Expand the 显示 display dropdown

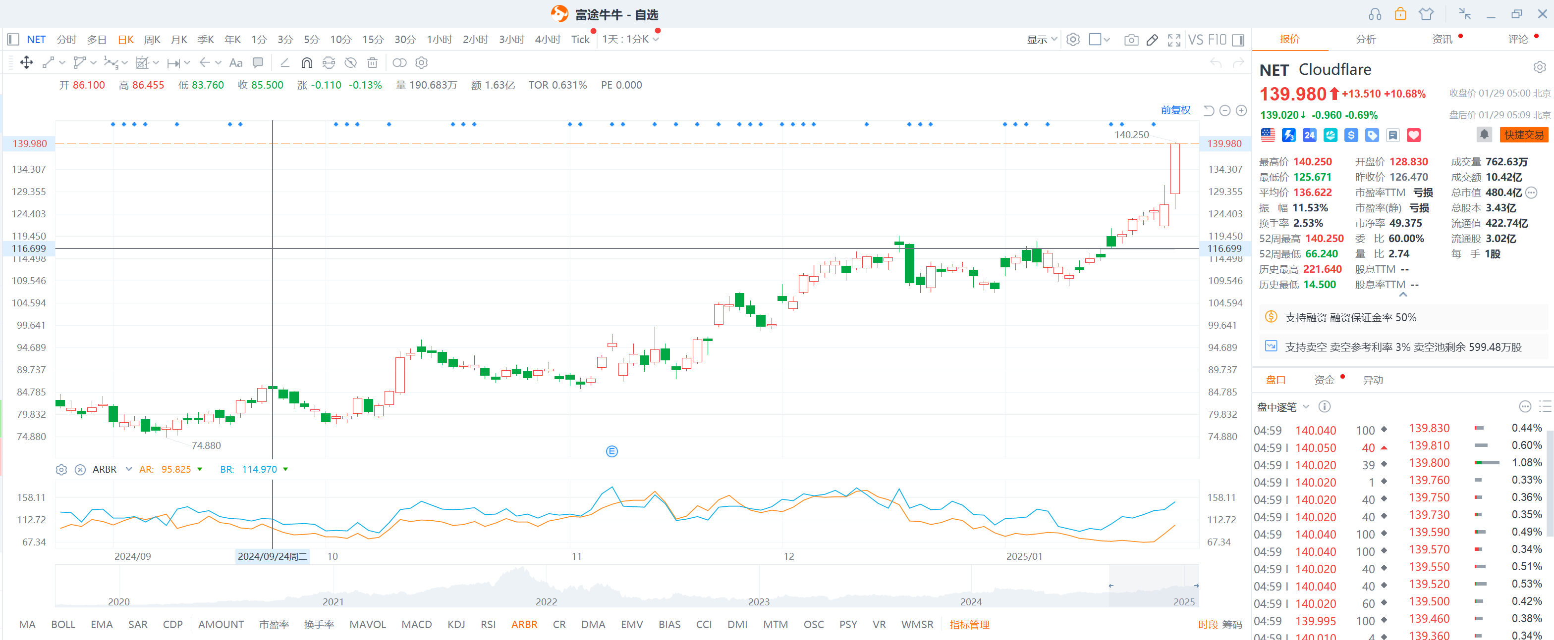pos(1042,40)
